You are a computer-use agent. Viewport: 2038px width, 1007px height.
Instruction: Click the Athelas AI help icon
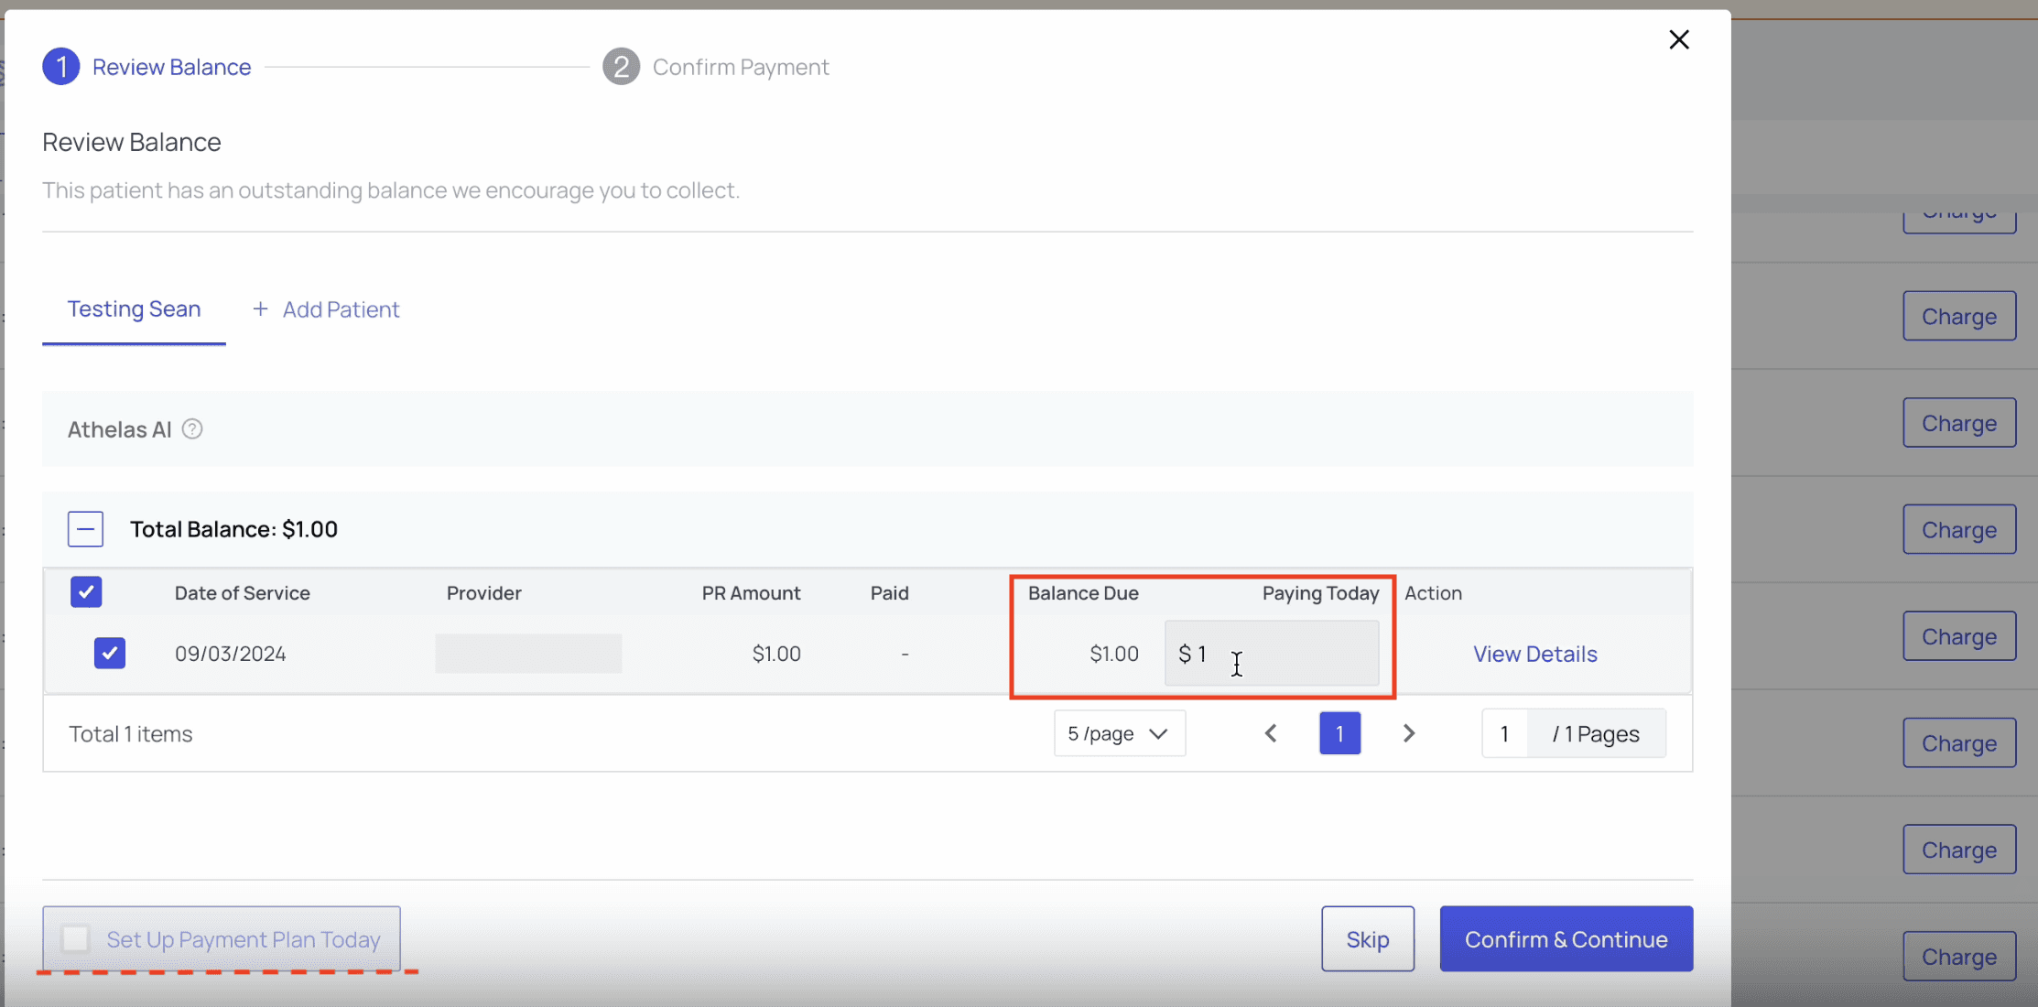(191, 429)
